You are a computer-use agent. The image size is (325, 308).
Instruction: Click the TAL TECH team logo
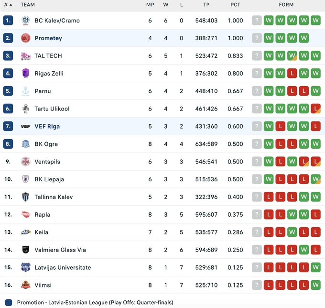pos(25,56)
